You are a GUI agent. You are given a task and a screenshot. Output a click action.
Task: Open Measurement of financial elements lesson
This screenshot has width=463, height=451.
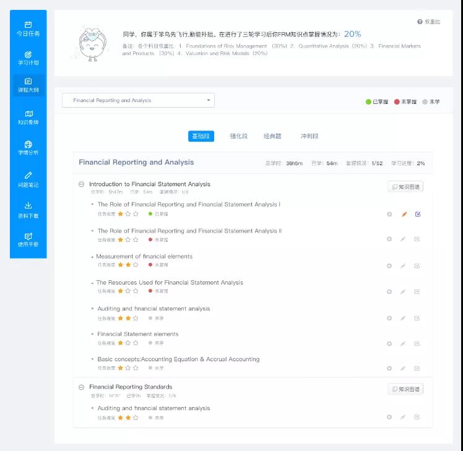click(144, 256)
